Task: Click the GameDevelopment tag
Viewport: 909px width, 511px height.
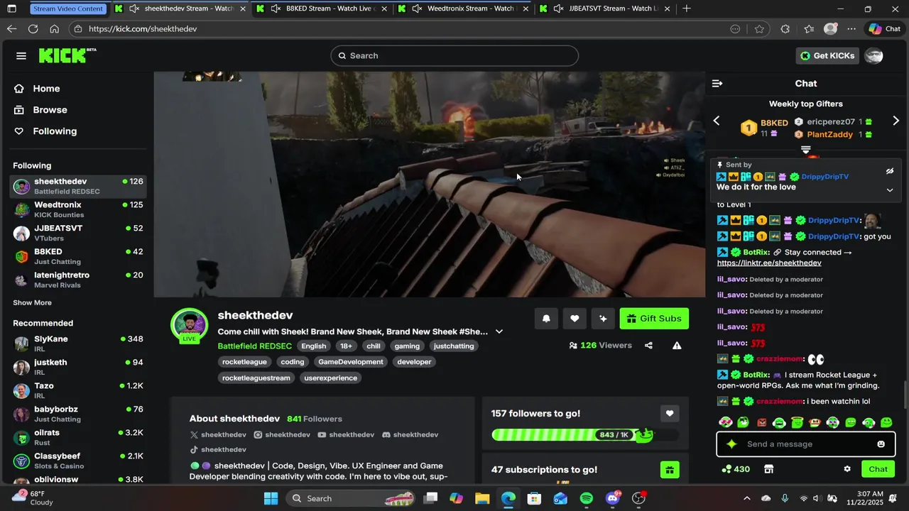Action: 351,362
